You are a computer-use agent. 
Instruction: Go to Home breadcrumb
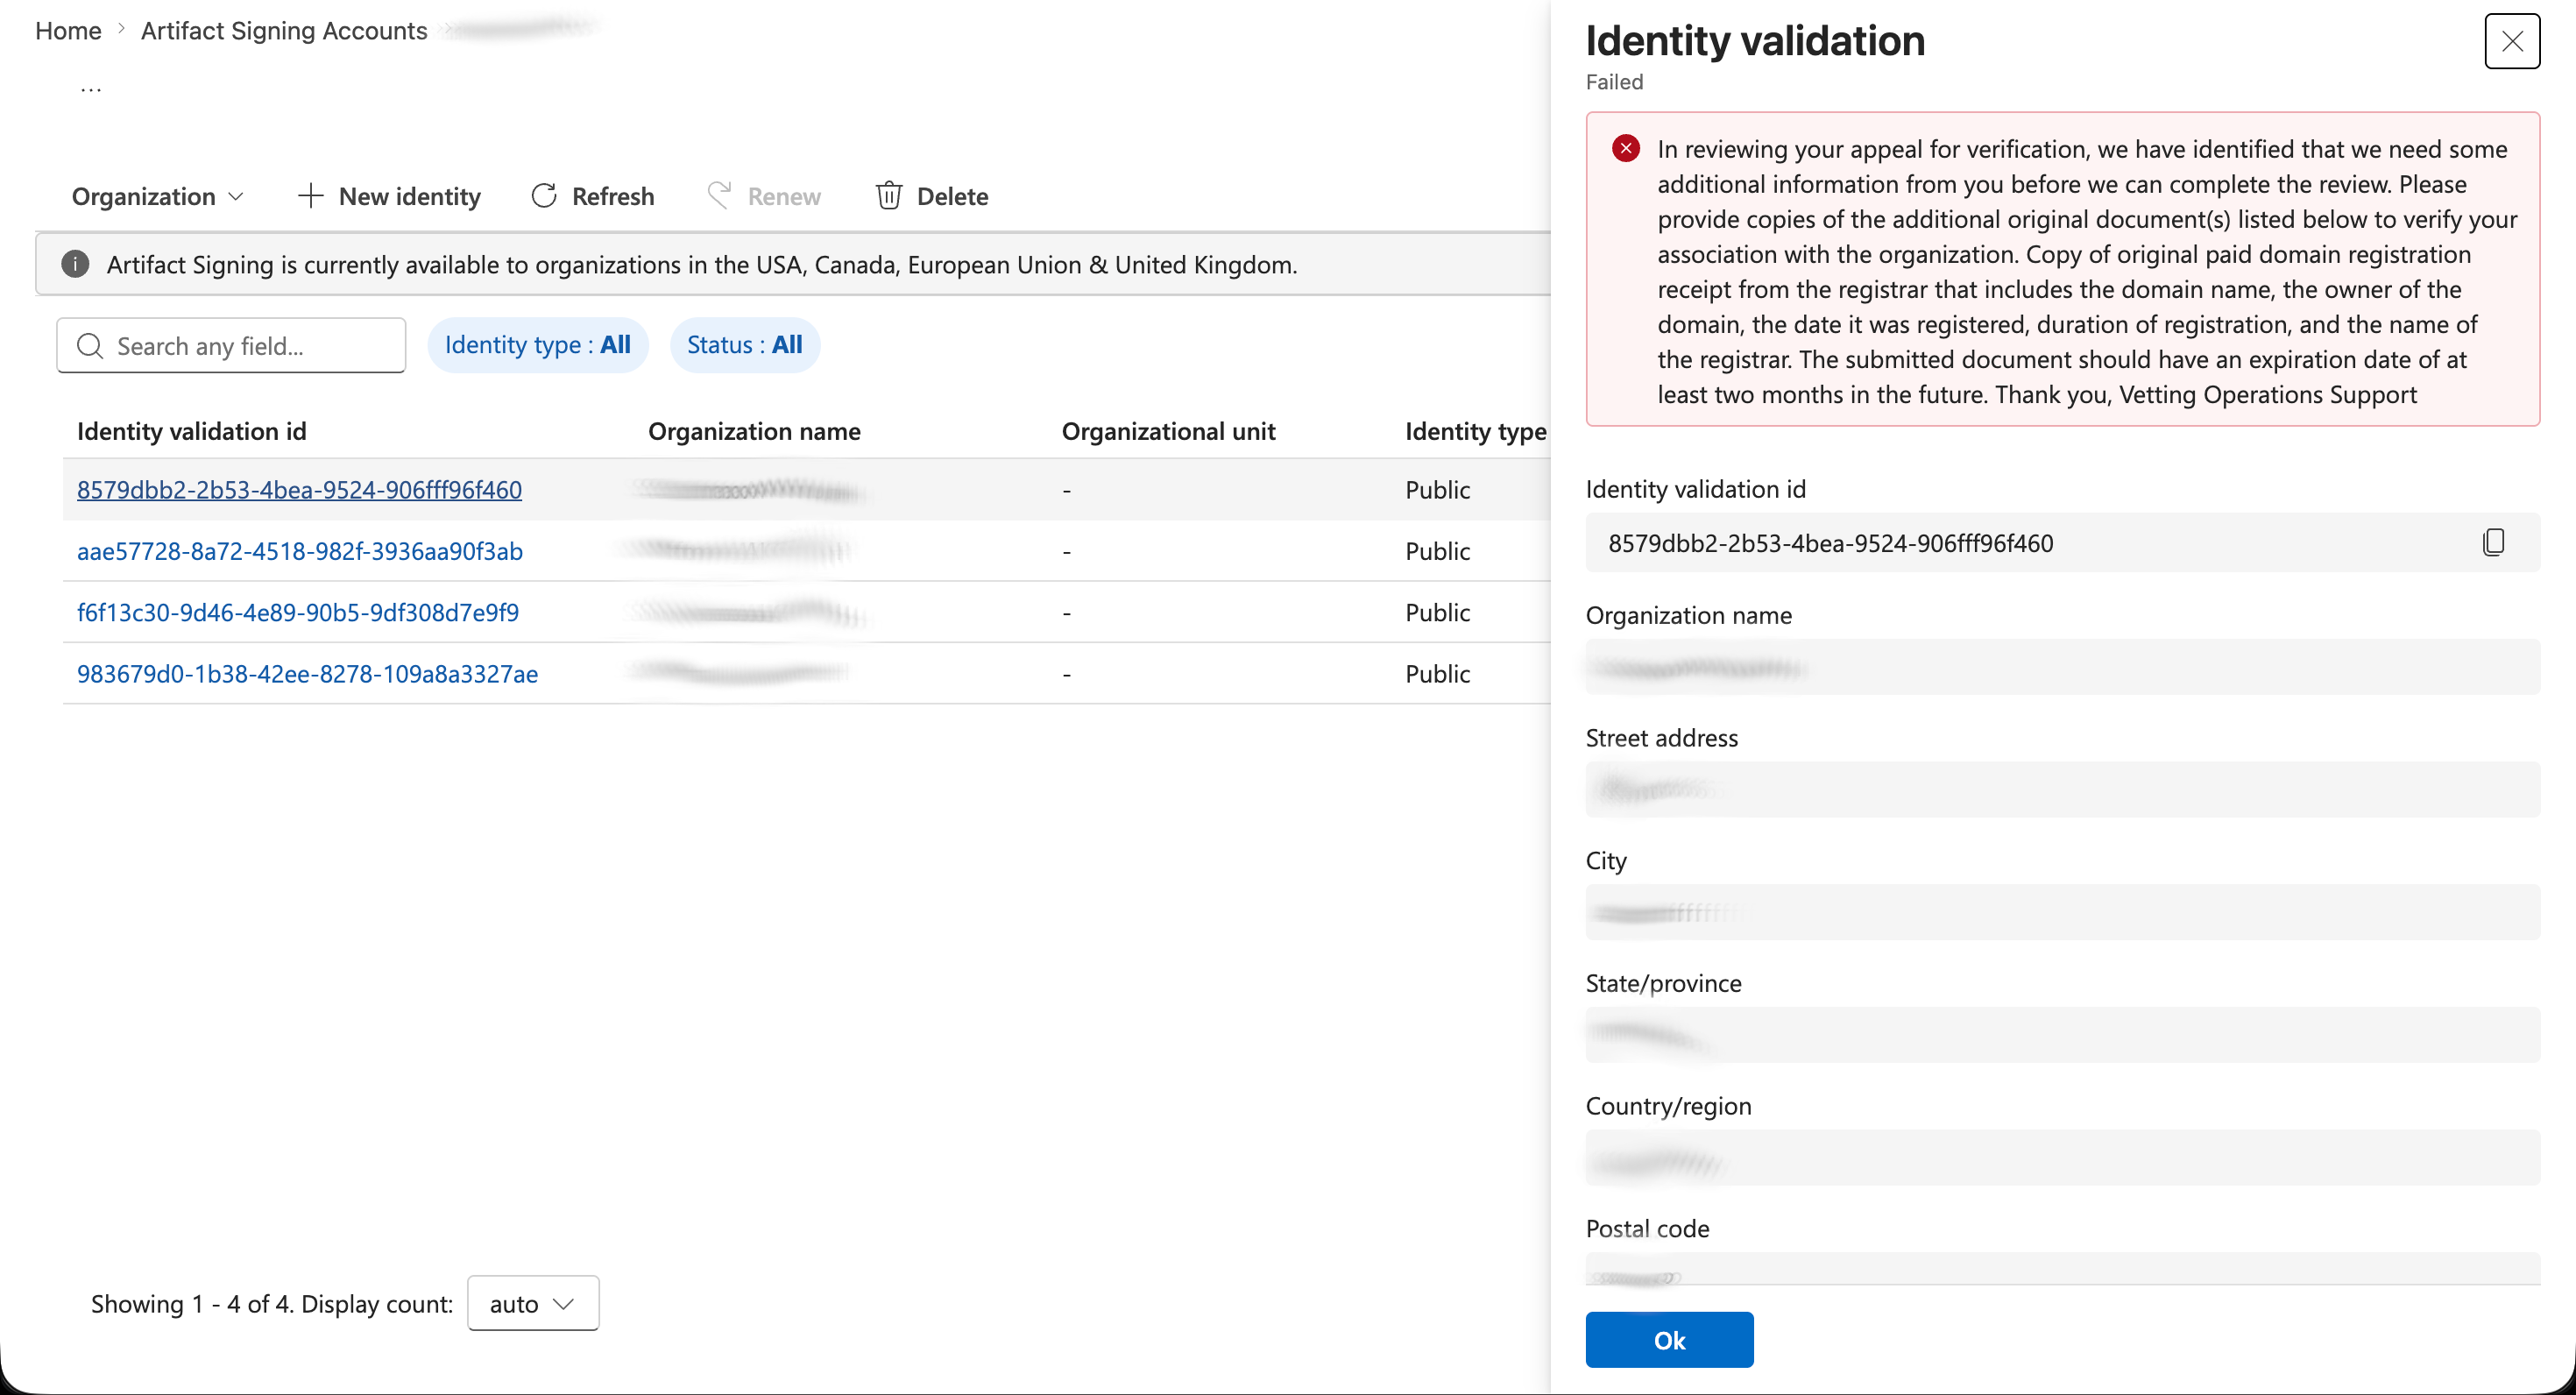(68, 31)
